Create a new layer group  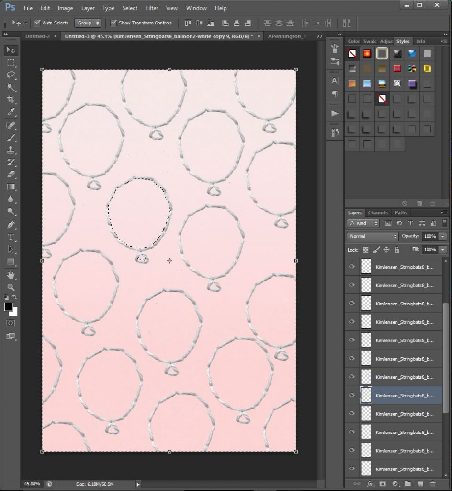click(407, 484)
